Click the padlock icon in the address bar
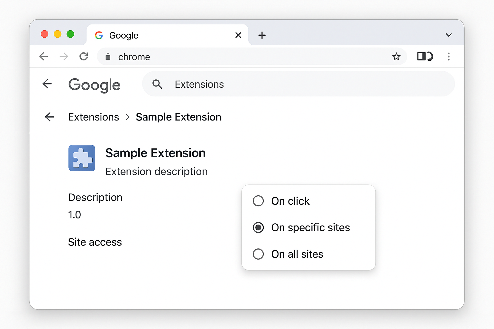Image resolution: width=494 pixels, height=329 pixels. coord(108,57)
